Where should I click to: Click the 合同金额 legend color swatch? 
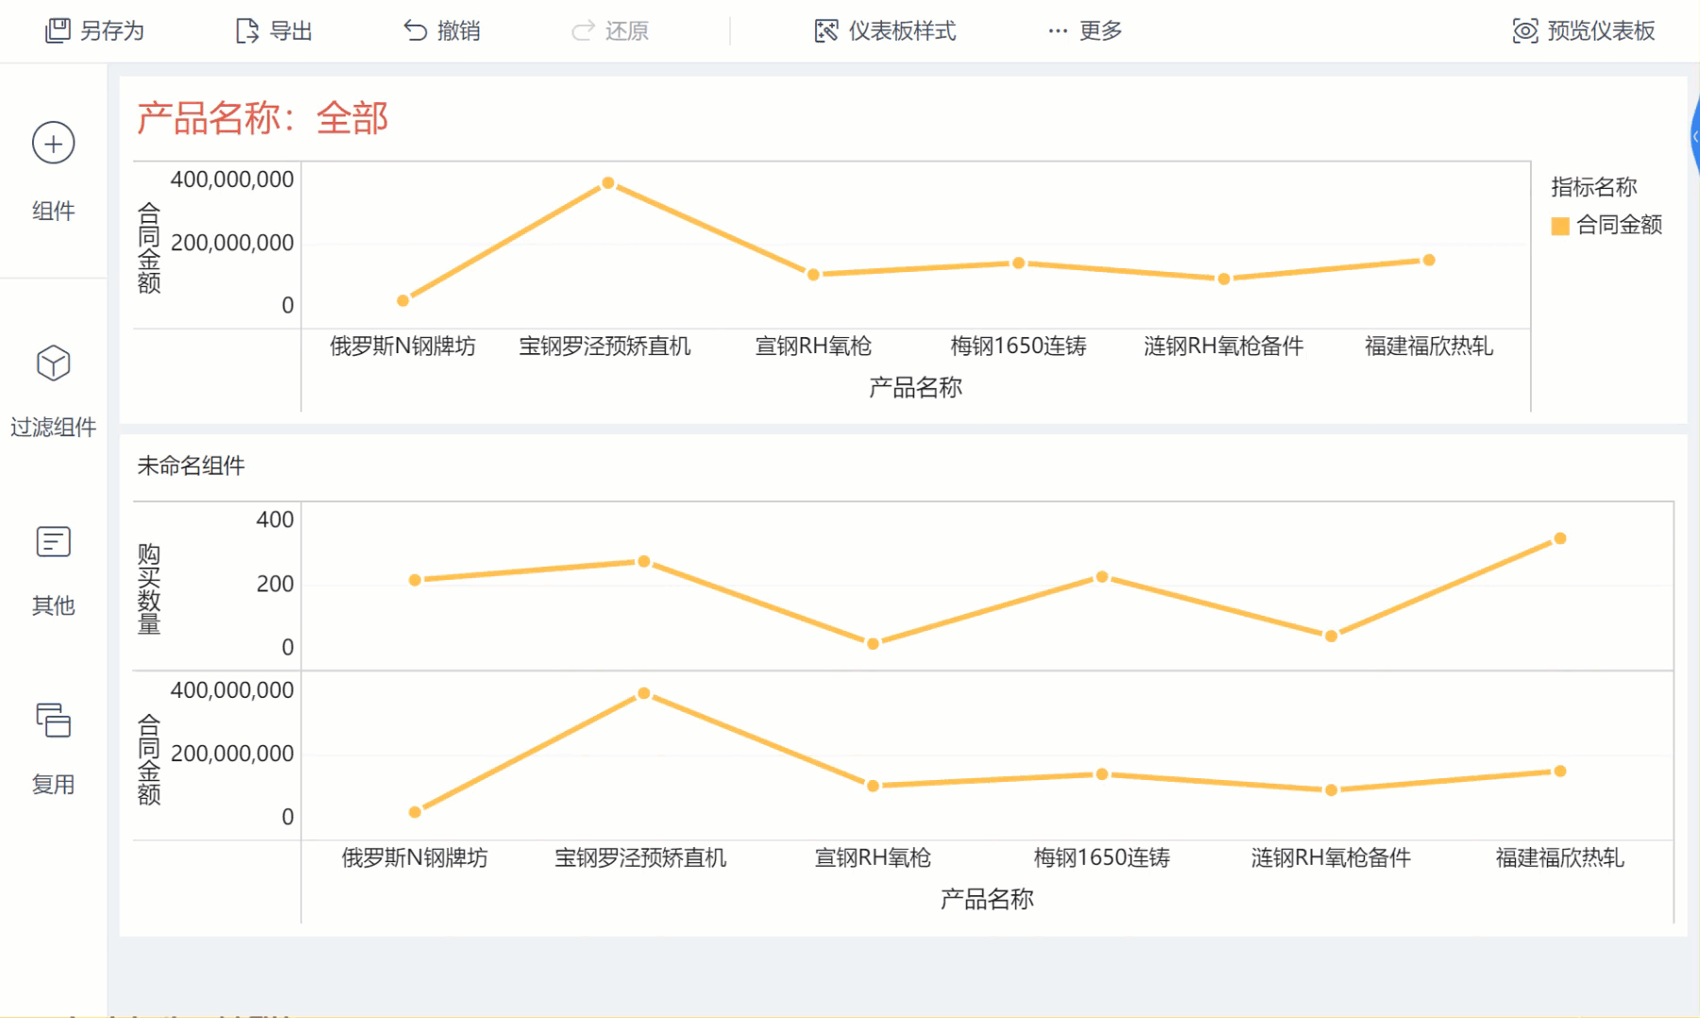coord(1560,226)
